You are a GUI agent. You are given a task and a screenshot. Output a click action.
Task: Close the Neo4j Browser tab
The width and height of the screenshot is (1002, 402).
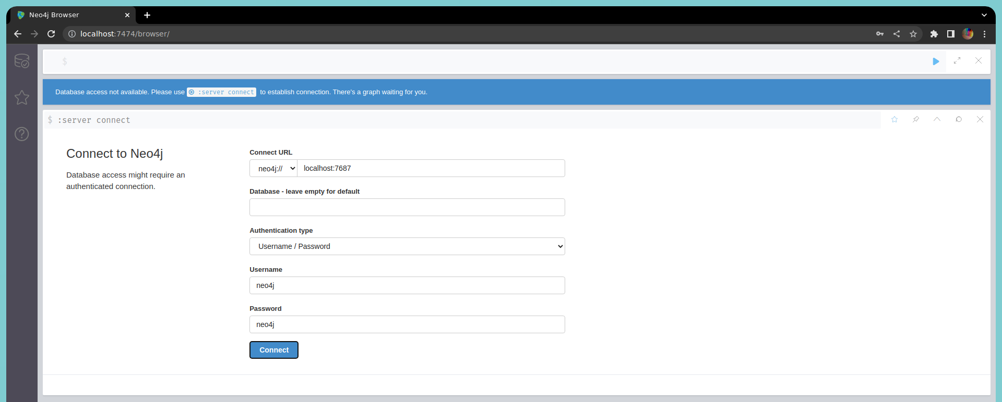127,15
